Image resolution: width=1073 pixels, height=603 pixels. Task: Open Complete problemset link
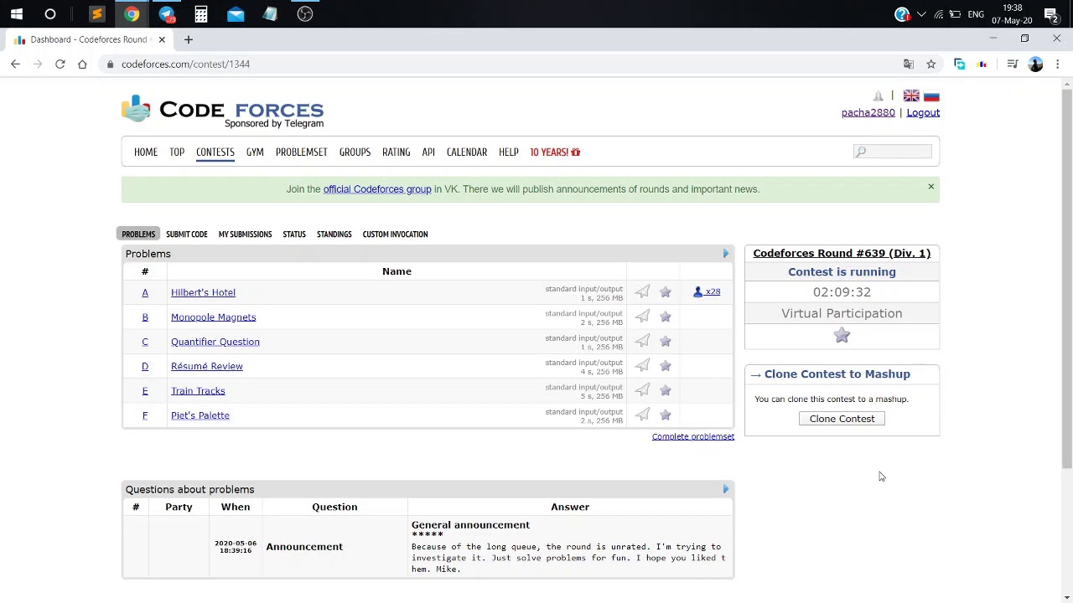[x=693, y=436]
